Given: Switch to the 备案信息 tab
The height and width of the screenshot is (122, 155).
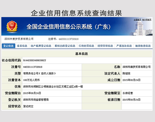Looking at the screenshot, I should coord(22,46).
